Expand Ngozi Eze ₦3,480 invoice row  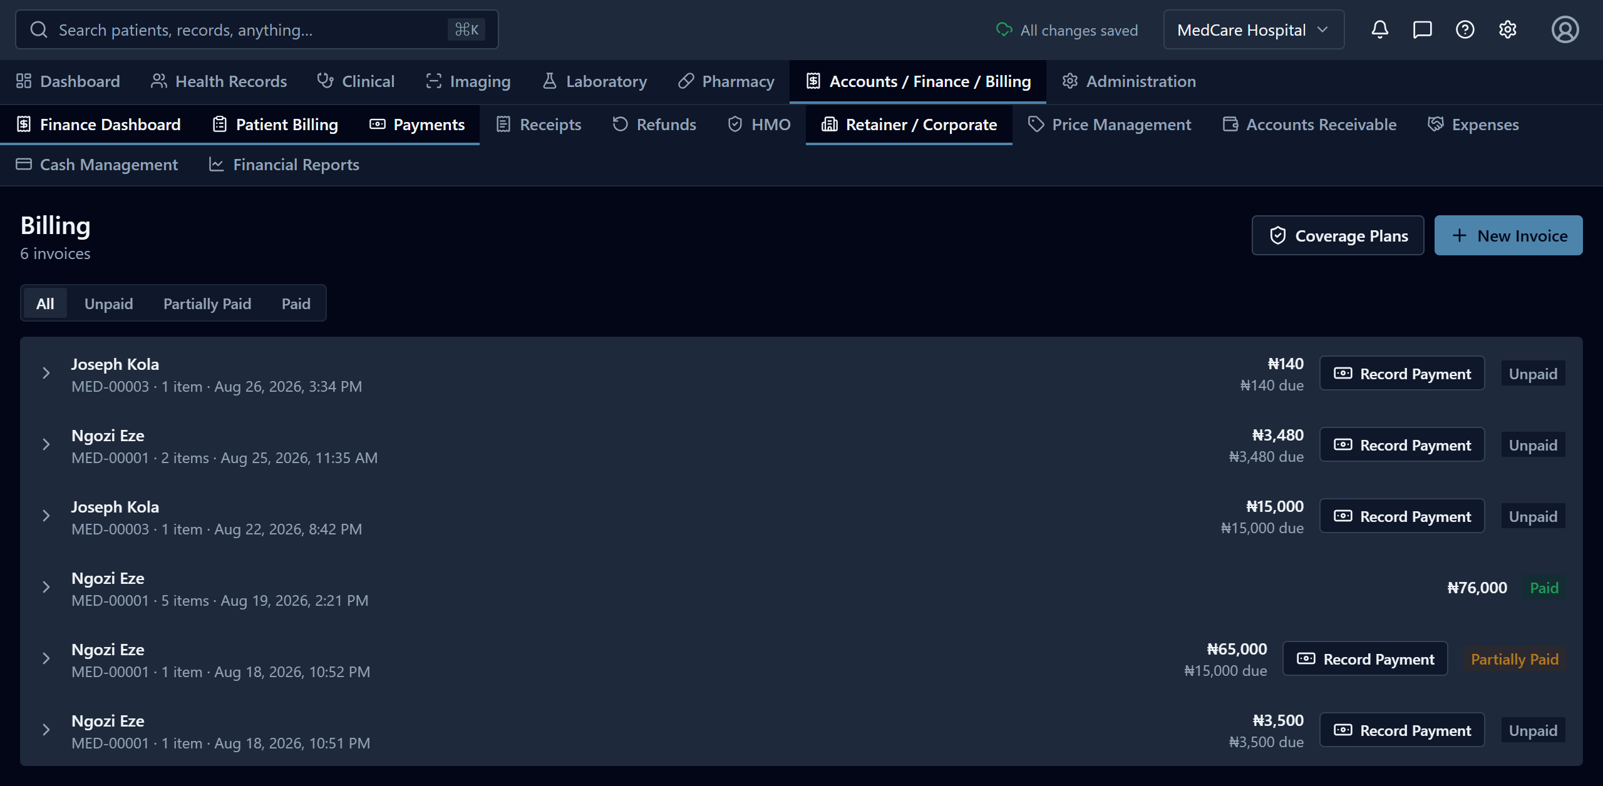pyautogui.click(x=46, y=444)
